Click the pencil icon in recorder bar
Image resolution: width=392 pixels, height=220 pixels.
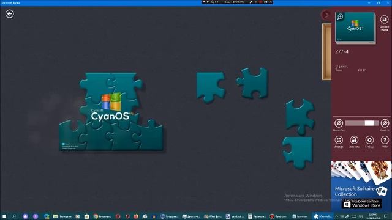pos(251,2)
